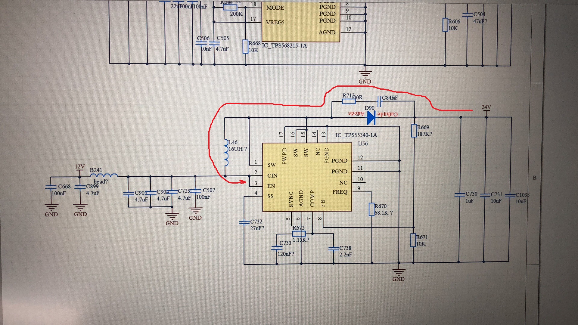Click the U56 TPS55340 chip body

[307, 178]
